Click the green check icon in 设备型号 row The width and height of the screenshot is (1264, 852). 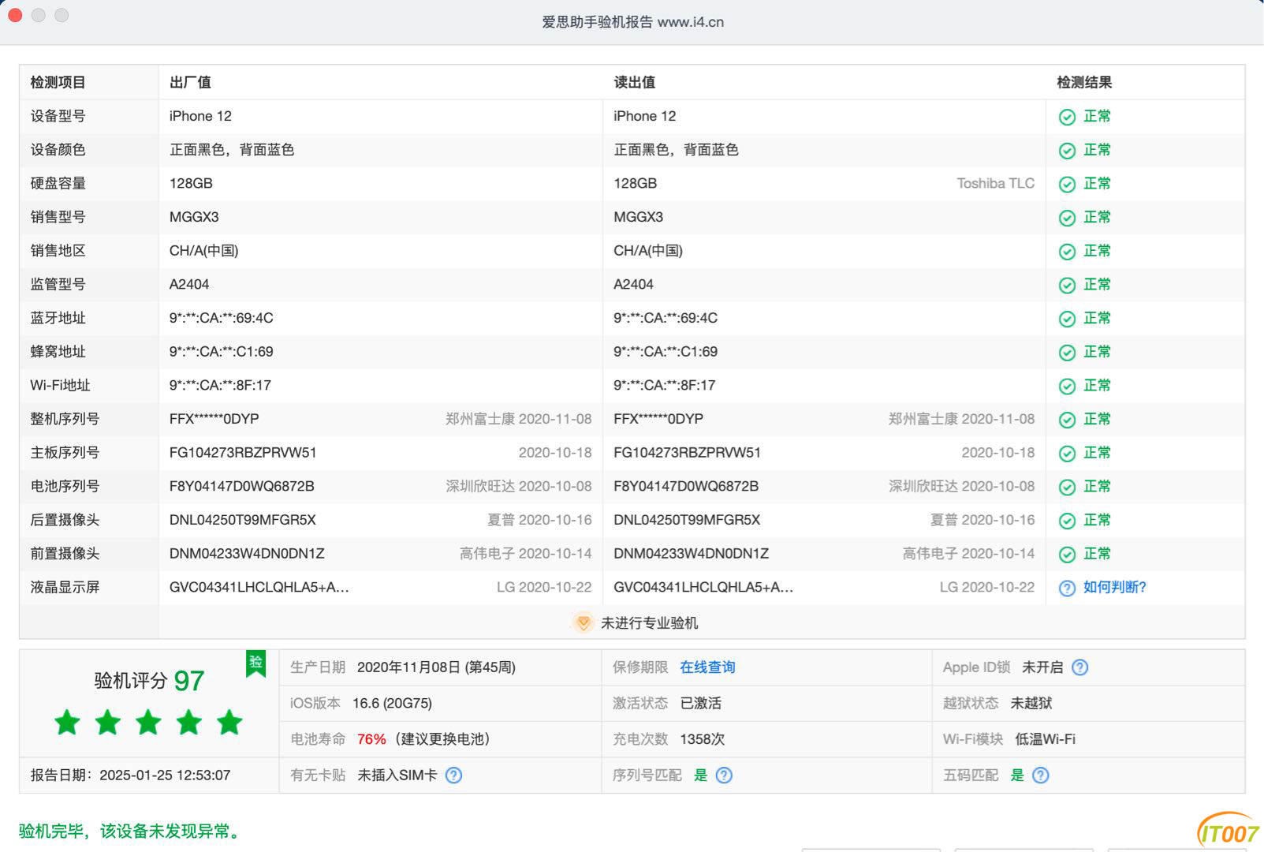[x=1067, y=118]
